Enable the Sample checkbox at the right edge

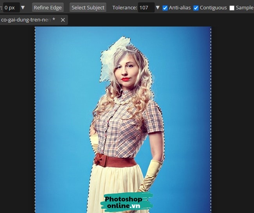[x=232, y=8]
